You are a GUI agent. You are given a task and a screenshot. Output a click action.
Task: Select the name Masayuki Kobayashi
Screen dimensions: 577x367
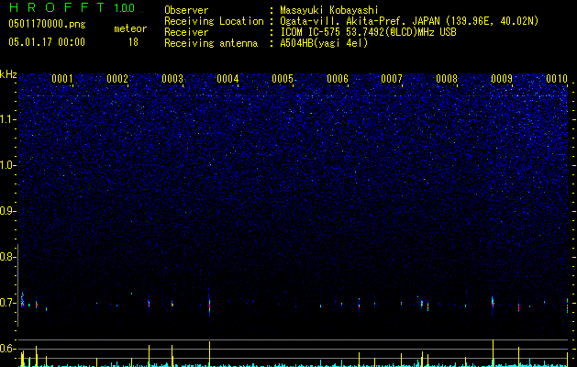tap(329, 10)
